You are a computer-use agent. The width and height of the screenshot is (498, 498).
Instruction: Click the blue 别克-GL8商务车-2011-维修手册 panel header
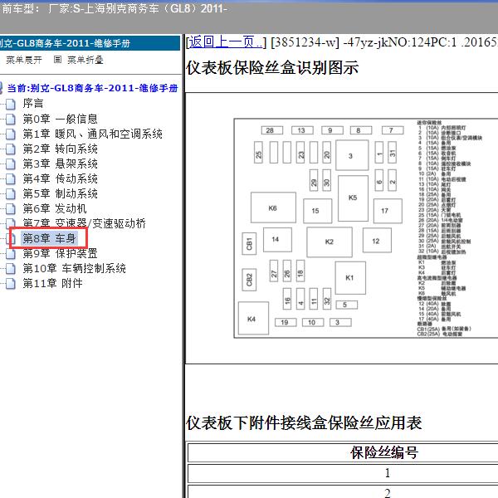click(90, 43)
